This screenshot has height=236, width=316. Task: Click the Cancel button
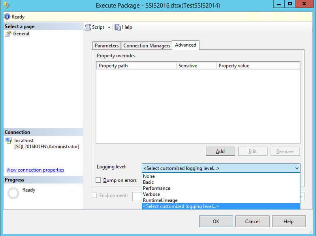tap(252, 221)
